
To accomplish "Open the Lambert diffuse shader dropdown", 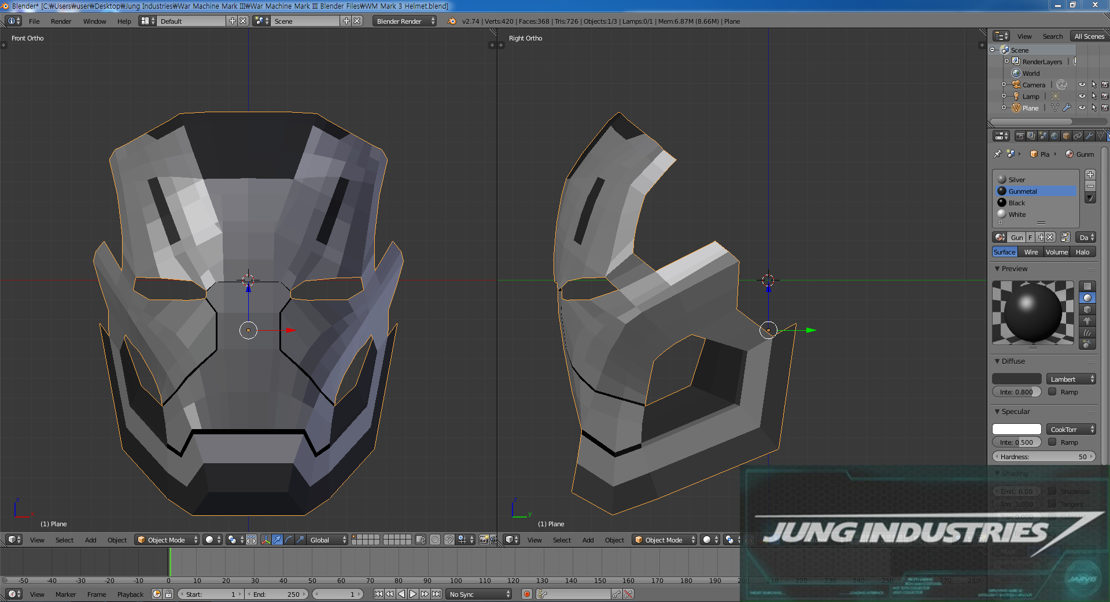I will tap(1071, 379).
